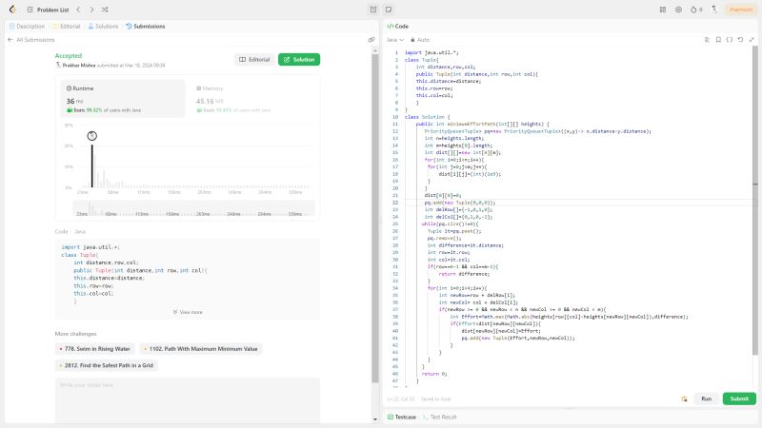Click the braces icon in editor toolbar
Screen dimensions: 762x428
730,40
